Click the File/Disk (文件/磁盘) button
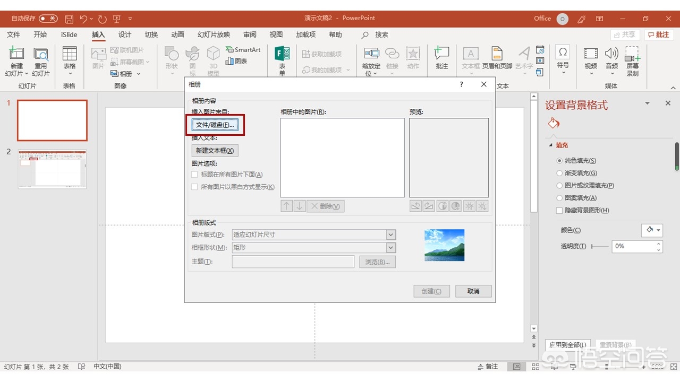Viewport: 680px width, 382px height. point(215,125)
